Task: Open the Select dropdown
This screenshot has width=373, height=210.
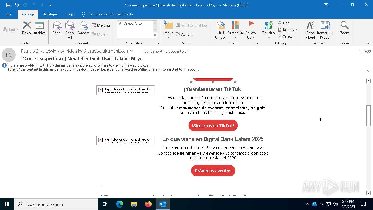Action: click(x=287, y=36)
